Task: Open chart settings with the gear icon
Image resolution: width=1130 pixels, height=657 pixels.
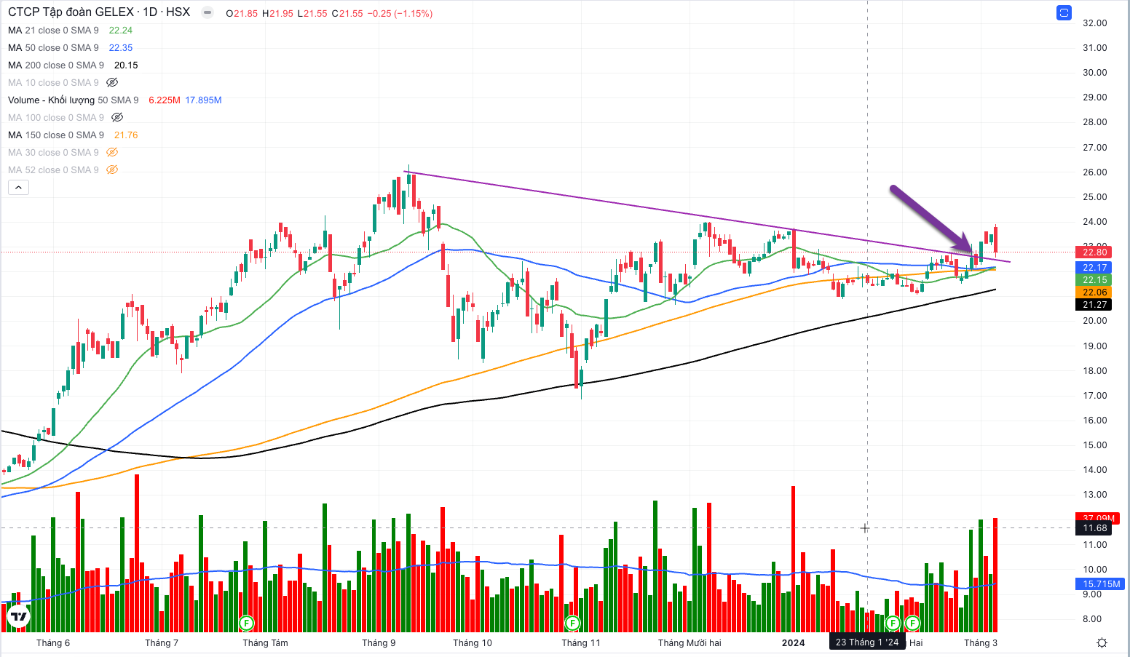Action: coord(1102,642)
